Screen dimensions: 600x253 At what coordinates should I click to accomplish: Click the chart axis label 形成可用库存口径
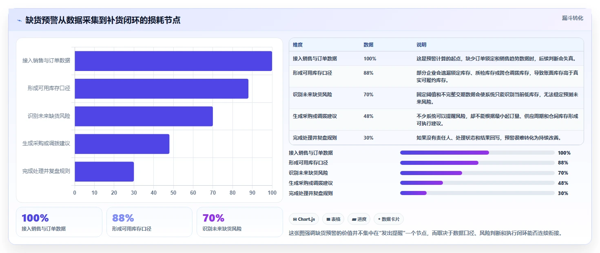click(49, 88)
